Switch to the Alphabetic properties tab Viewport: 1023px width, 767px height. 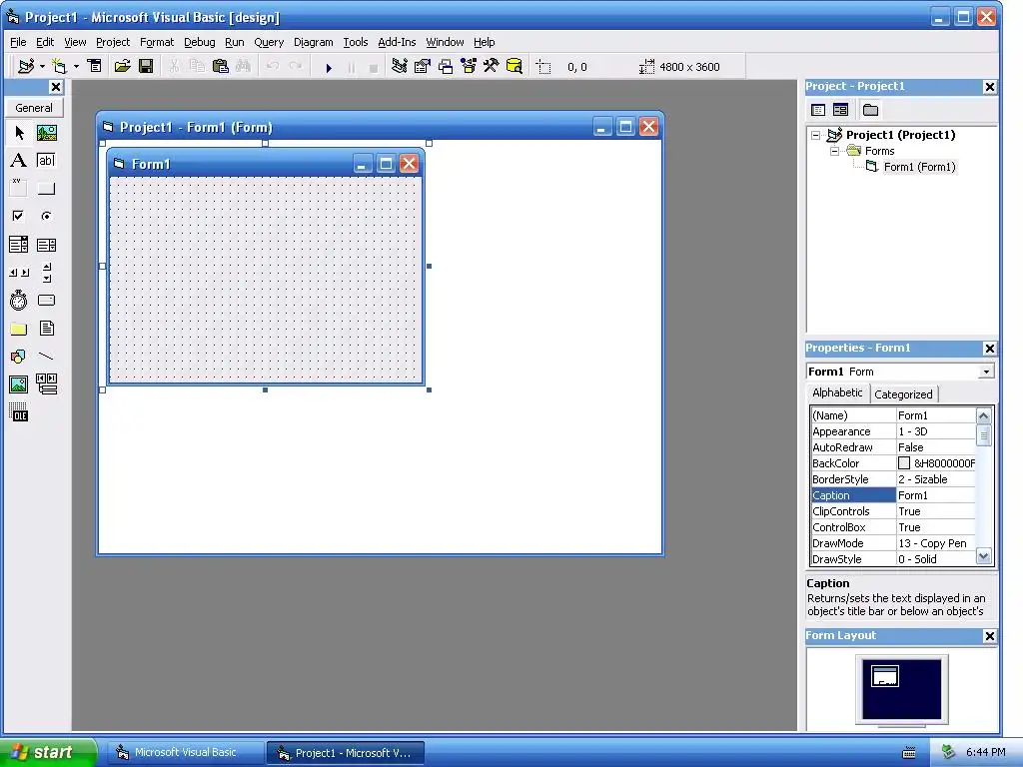coord(837,392)
